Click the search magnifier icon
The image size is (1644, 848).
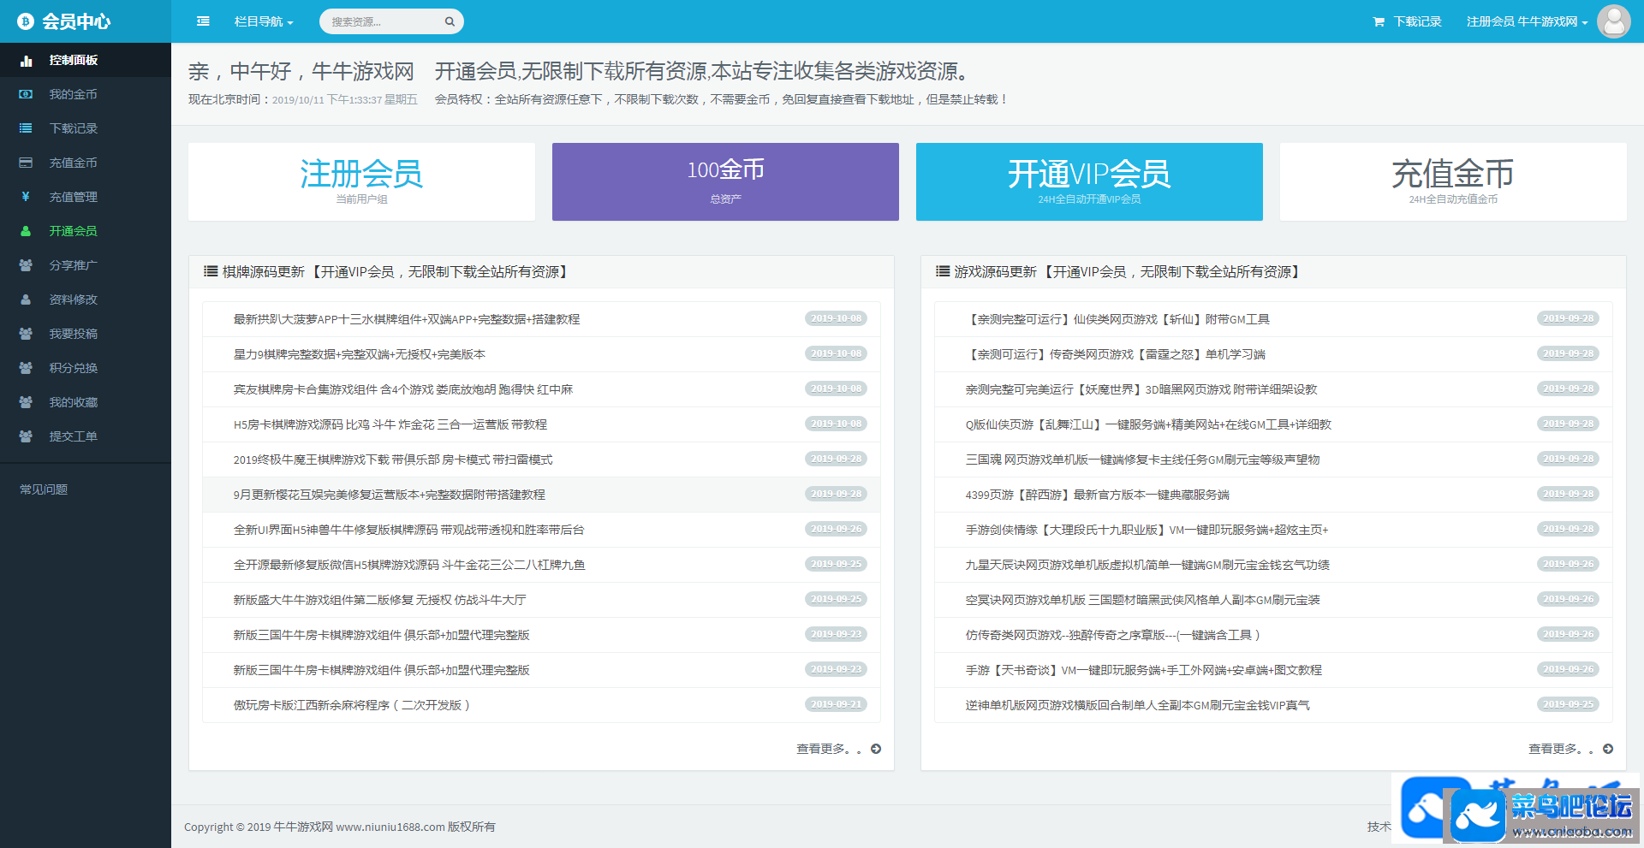[x=450, y=21]
